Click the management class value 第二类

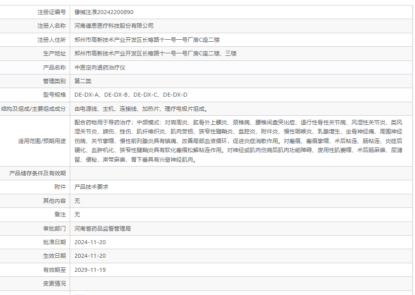83,81
